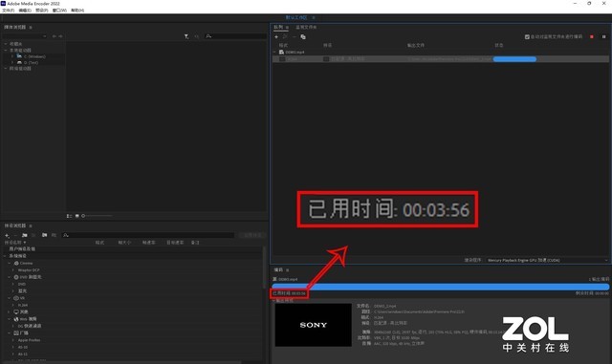The image size is (612, 364).
Task: Expand the C: (Windows) drive
Action: pos(12,56)
